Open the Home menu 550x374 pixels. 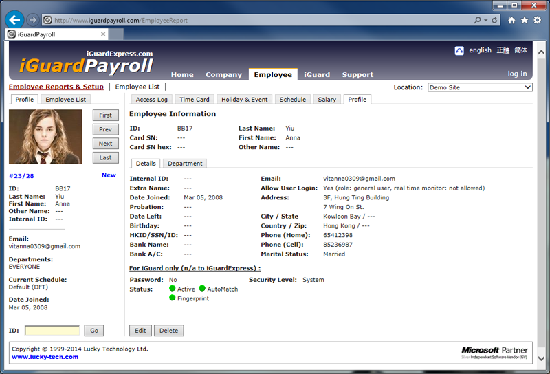(x=182, y=74)
